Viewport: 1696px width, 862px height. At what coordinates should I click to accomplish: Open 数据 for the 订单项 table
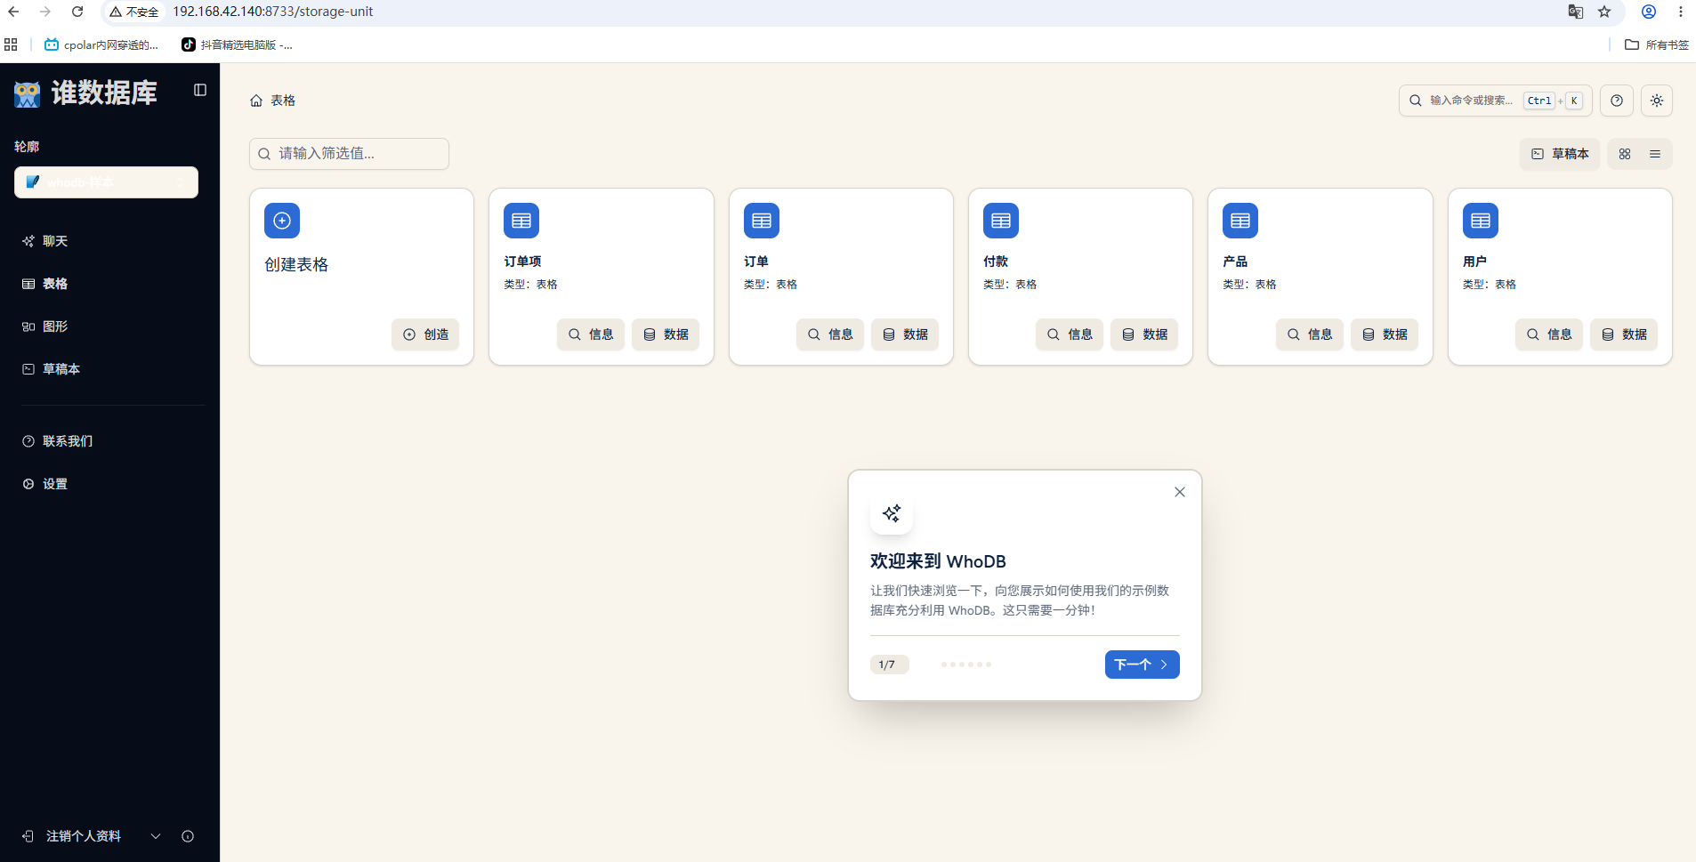coord(666,334)
